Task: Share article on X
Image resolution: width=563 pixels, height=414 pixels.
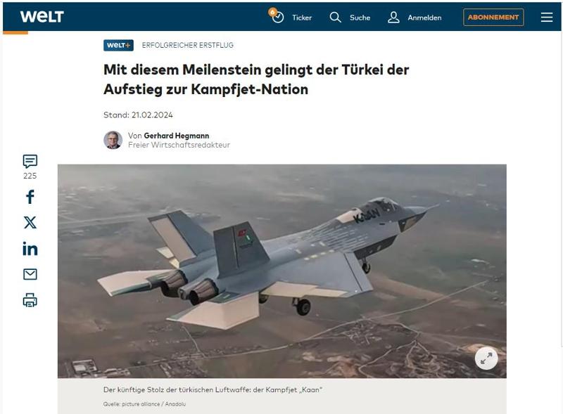Action: 30,222
